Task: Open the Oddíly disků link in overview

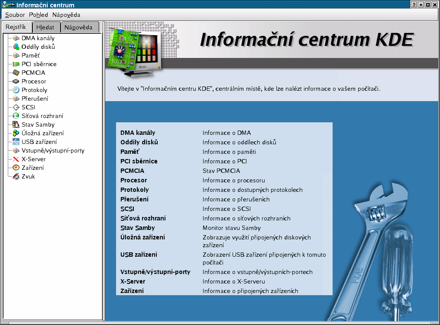Action: tap(139, 142)
